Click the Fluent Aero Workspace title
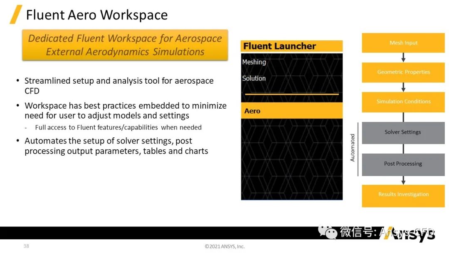Screen dimensions: 449x253 97,15
